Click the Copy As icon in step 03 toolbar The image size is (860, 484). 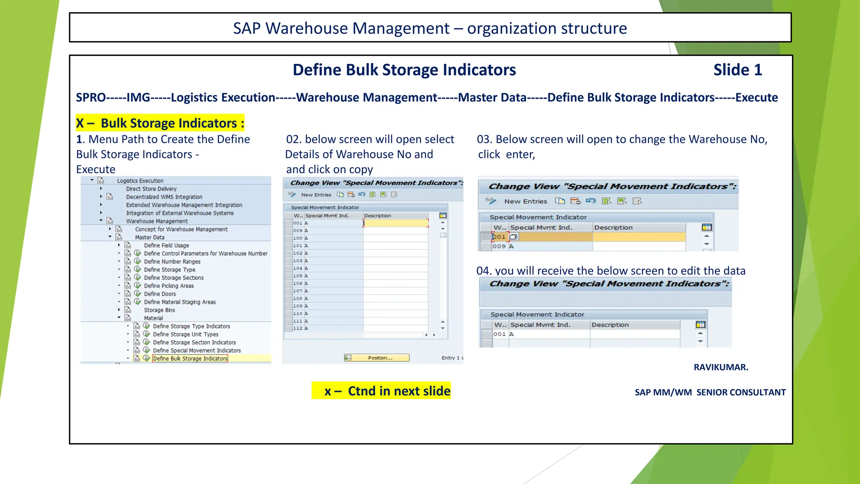click(560, 201)
